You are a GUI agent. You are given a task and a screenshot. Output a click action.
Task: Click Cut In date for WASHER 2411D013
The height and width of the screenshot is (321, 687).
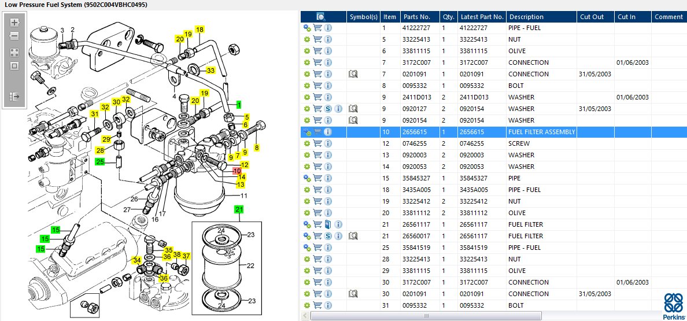coord(633,97)
